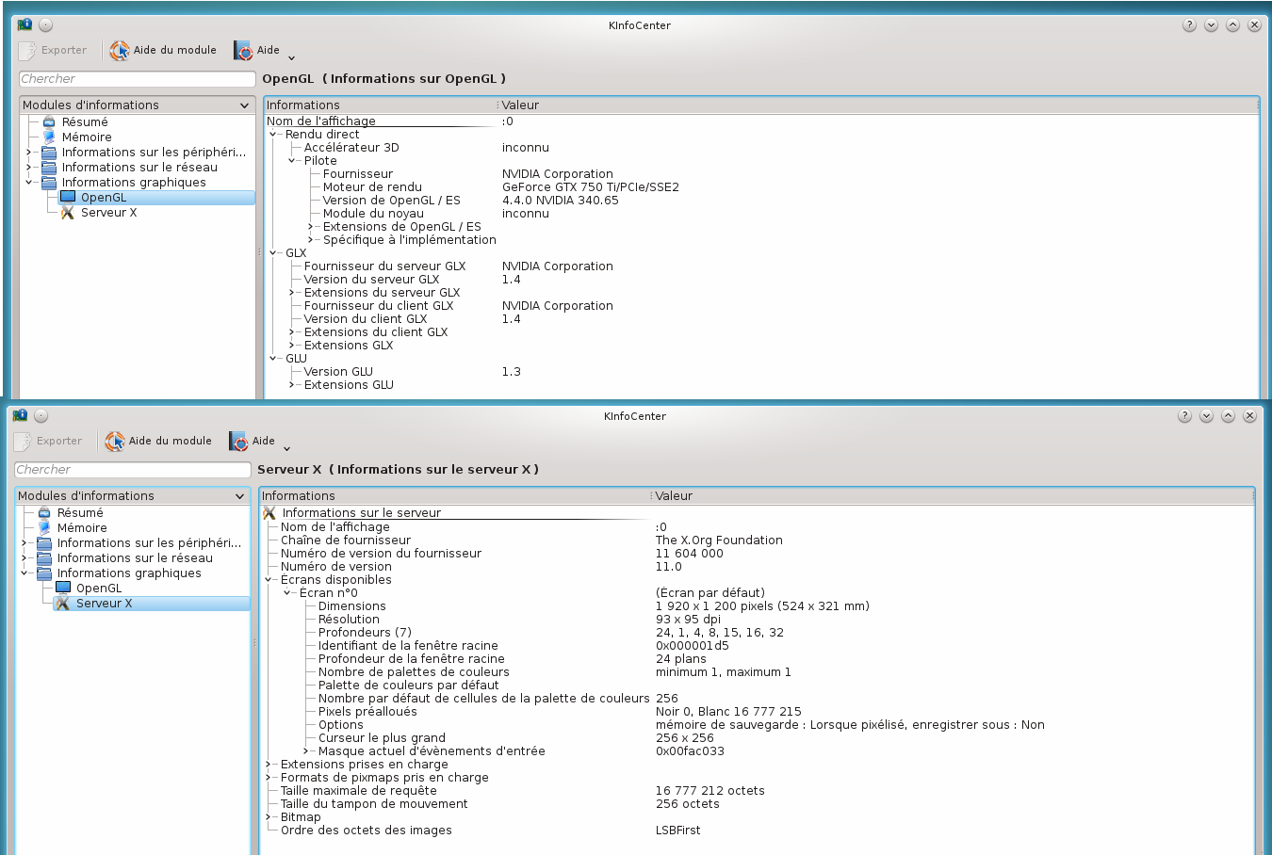1272x855 pixels.
Task: Focus the Chercher search field in the OpenGL window
Action: (137, 79)
